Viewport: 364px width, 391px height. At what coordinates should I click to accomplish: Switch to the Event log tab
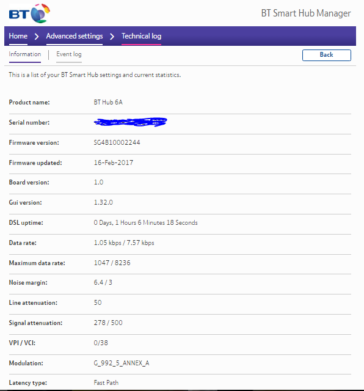pyautogui.click(x=69, y=54)
